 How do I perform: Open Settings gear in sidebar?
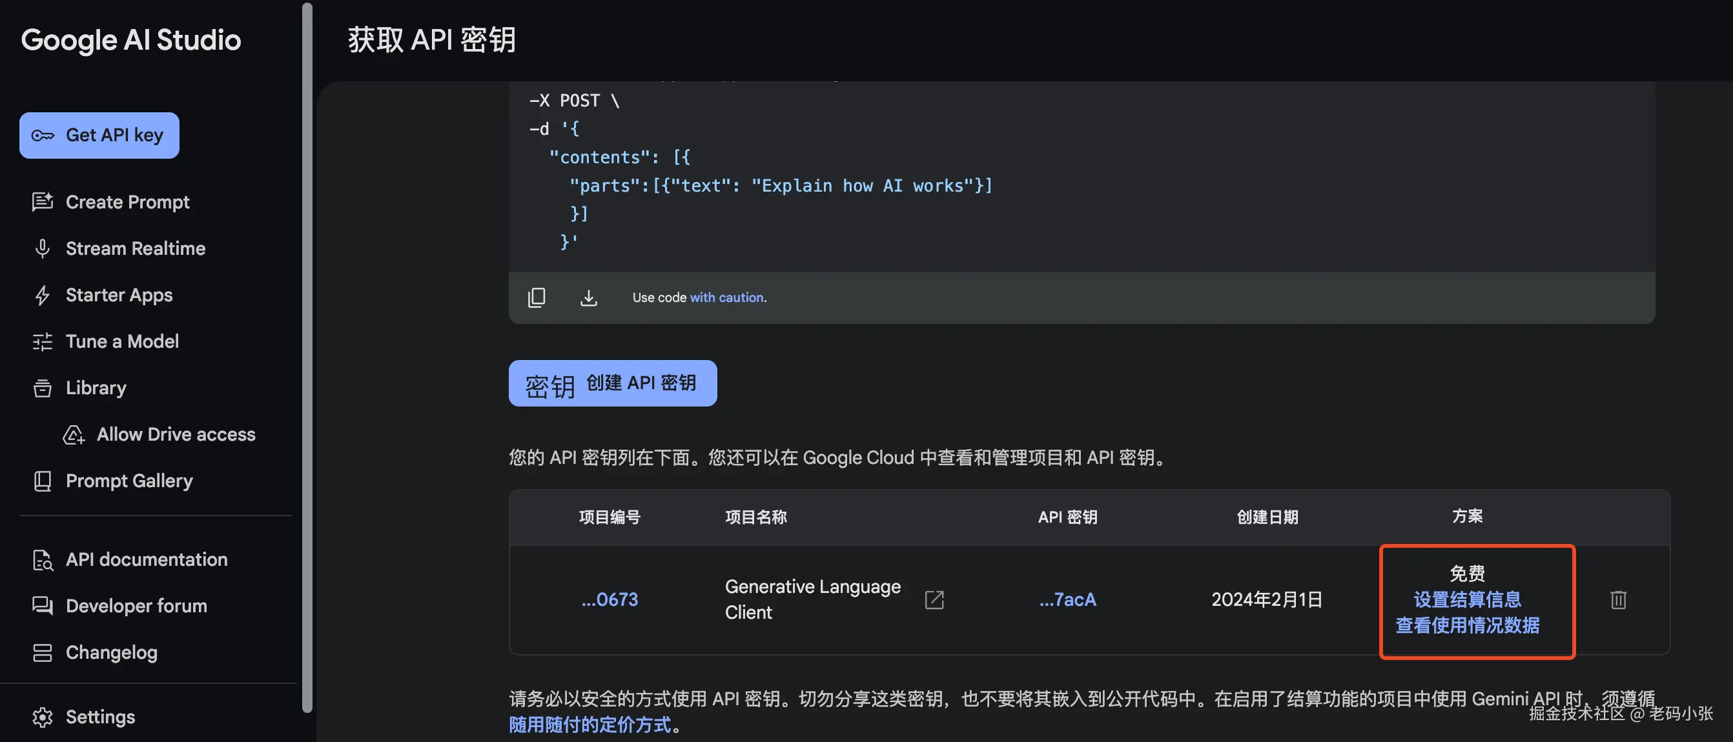tap(43, 716)
